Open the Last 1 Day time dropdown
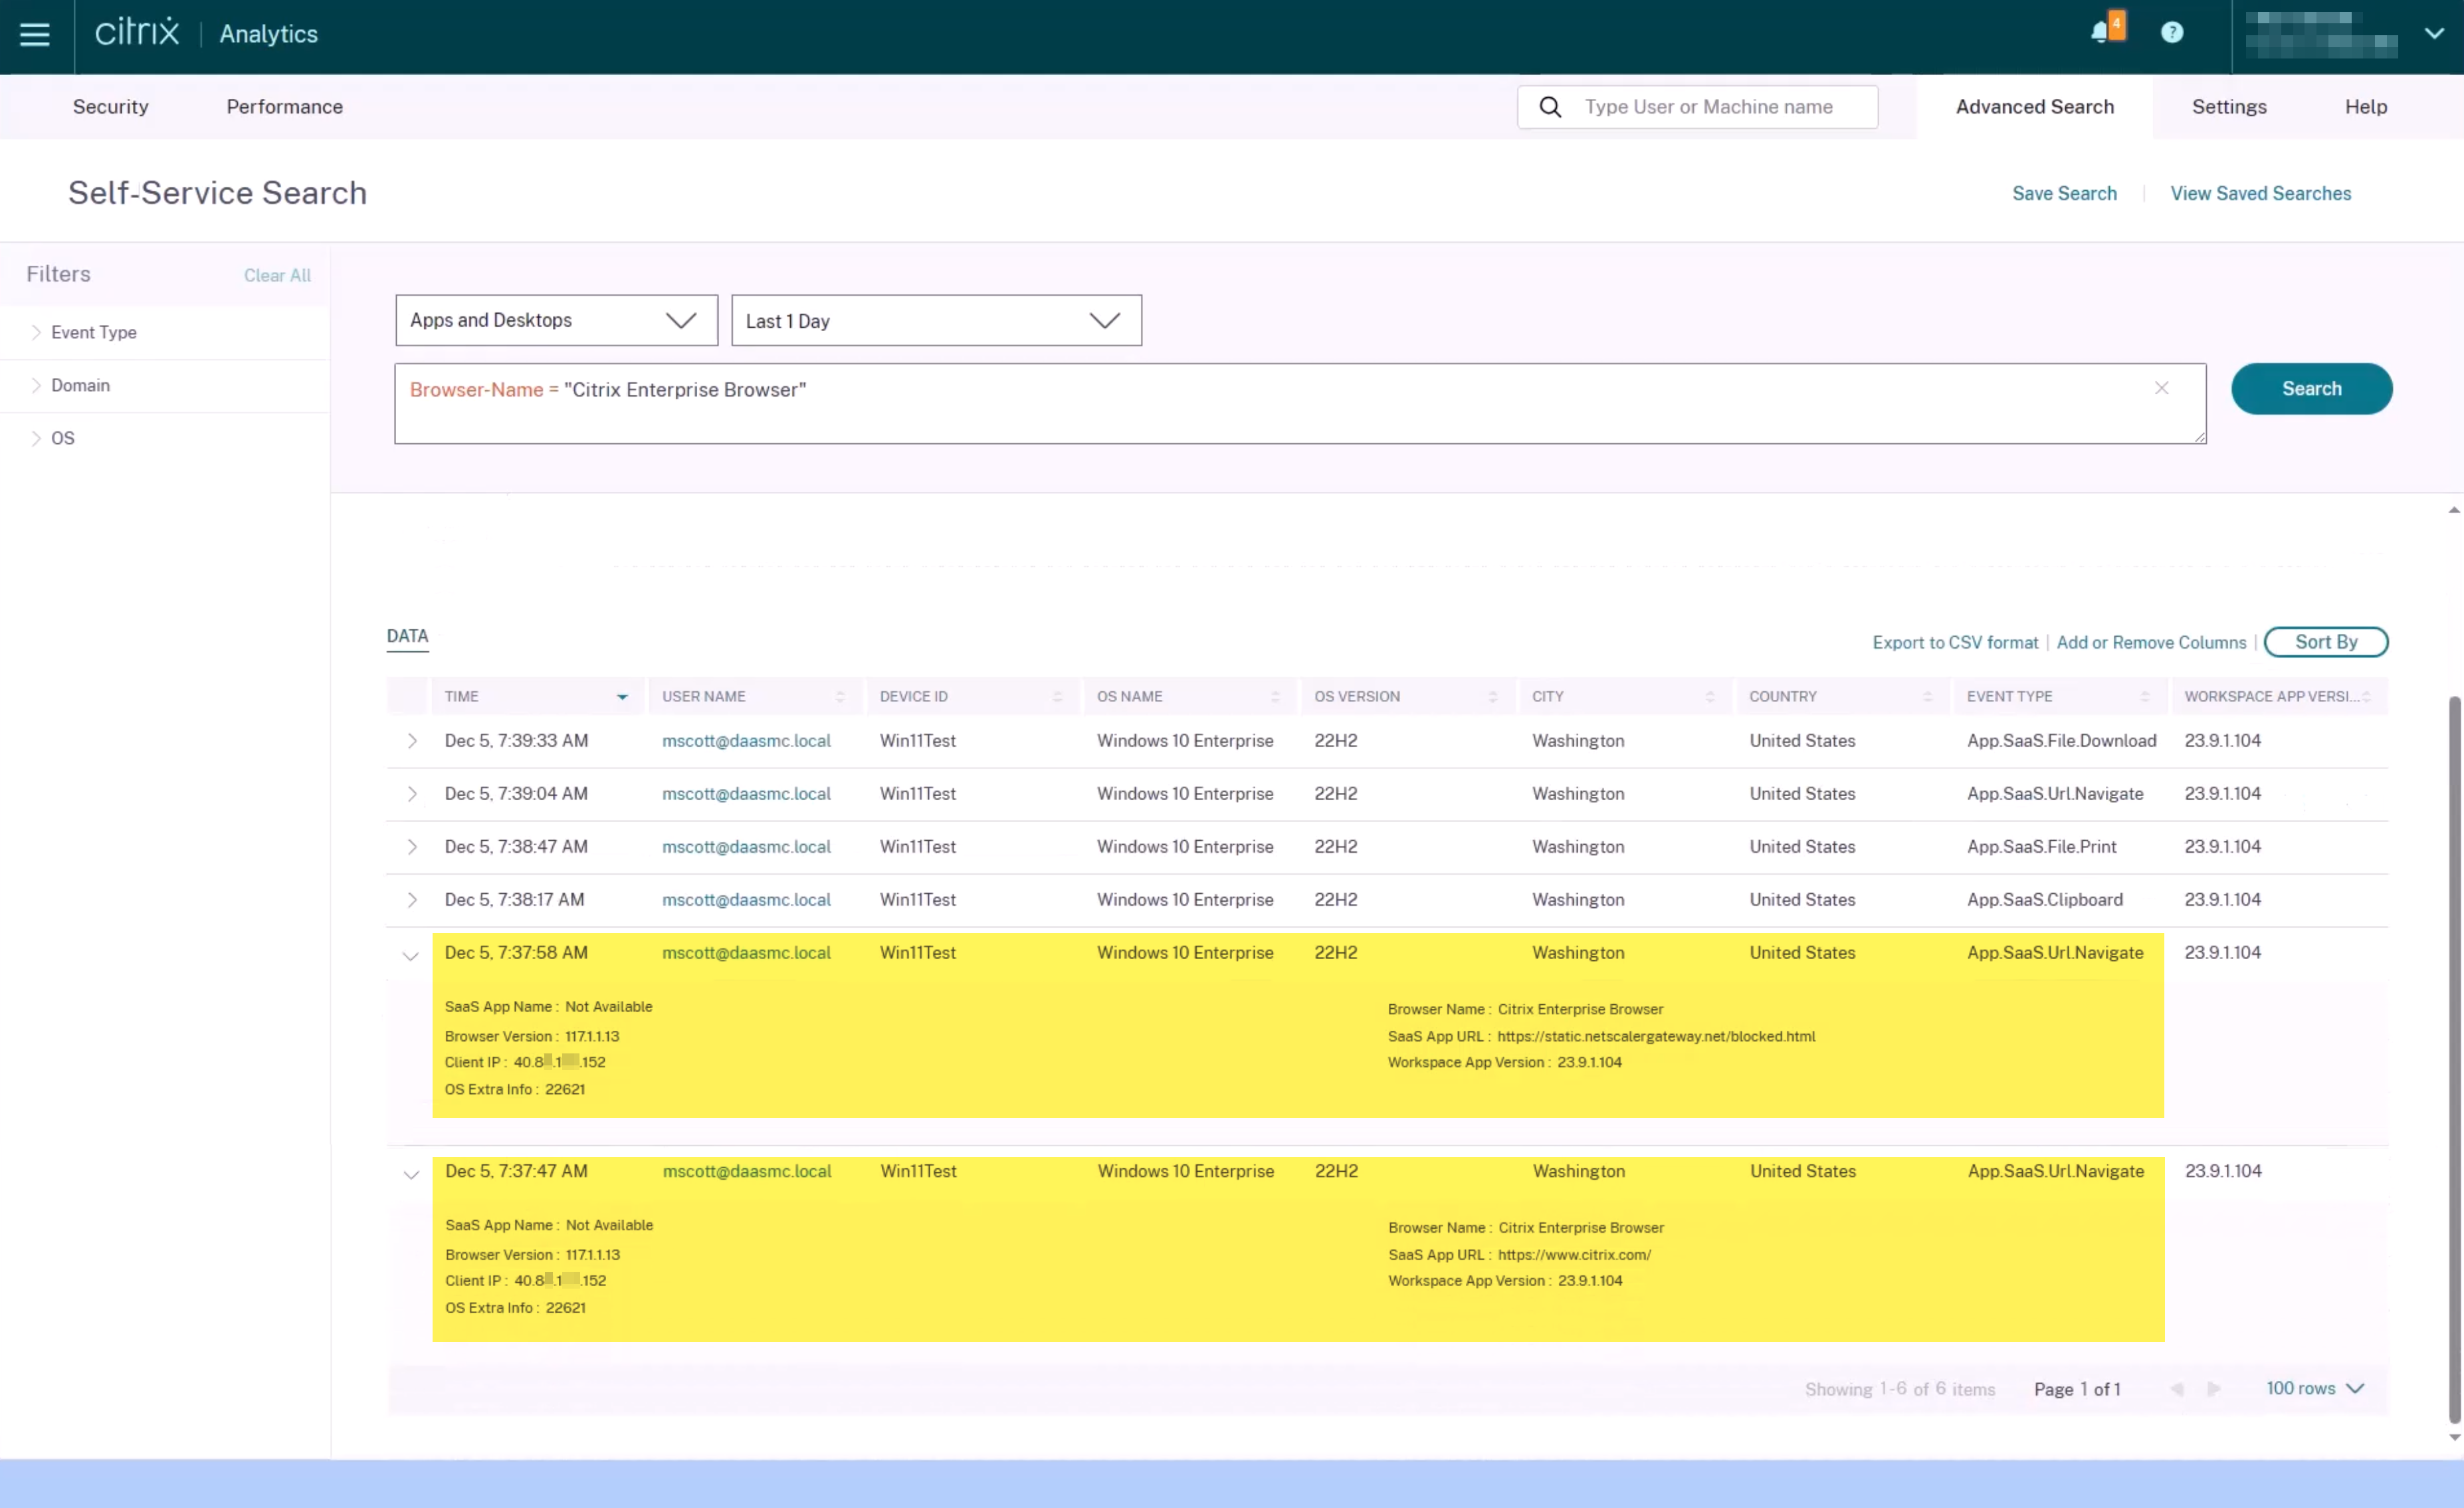The width and height of the screenshot is (2464, 1508). point(935,320)
